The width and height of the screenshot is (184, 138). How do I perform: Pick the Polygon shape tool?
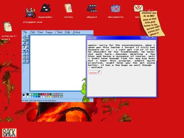click(x=28, y=58)
